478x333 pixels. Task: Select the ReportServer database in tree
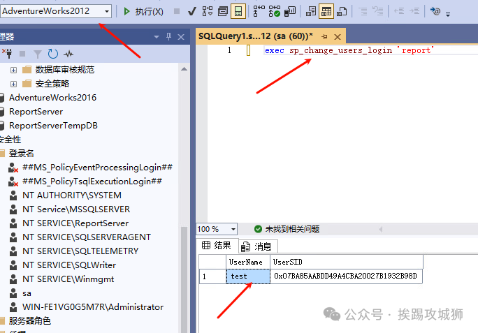point(36,112)
